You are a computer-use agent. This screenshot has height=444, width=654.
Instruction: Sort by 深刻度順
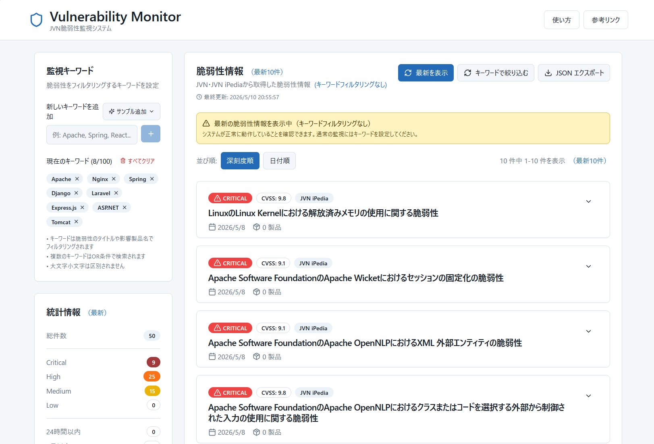tap(240, 161)
